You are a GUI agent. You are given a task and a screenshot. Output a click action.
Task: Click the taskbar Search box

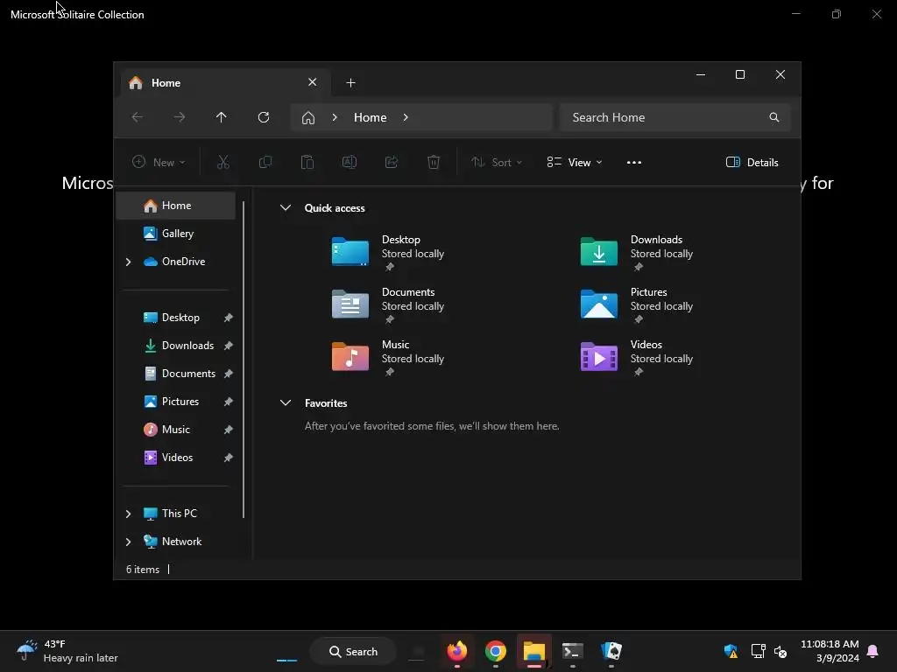click(353, 651)
